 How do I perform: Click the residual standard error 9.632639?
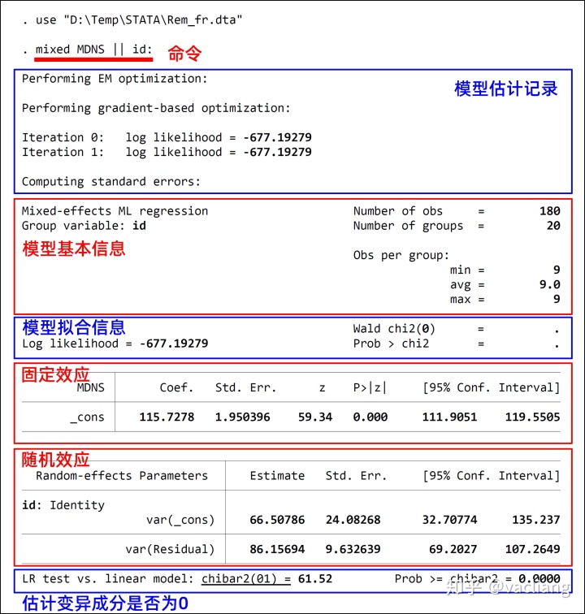click(x=353, y=549)
